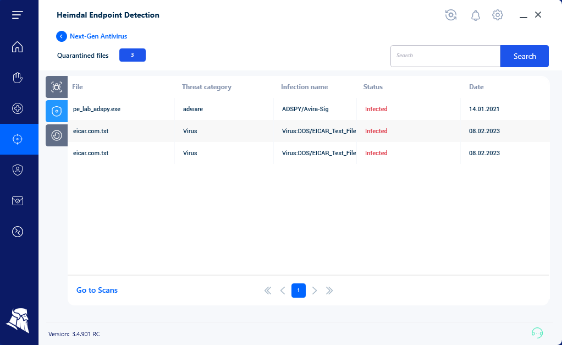Click the File column header
562x345 pixels.
[x=78, y=87]
